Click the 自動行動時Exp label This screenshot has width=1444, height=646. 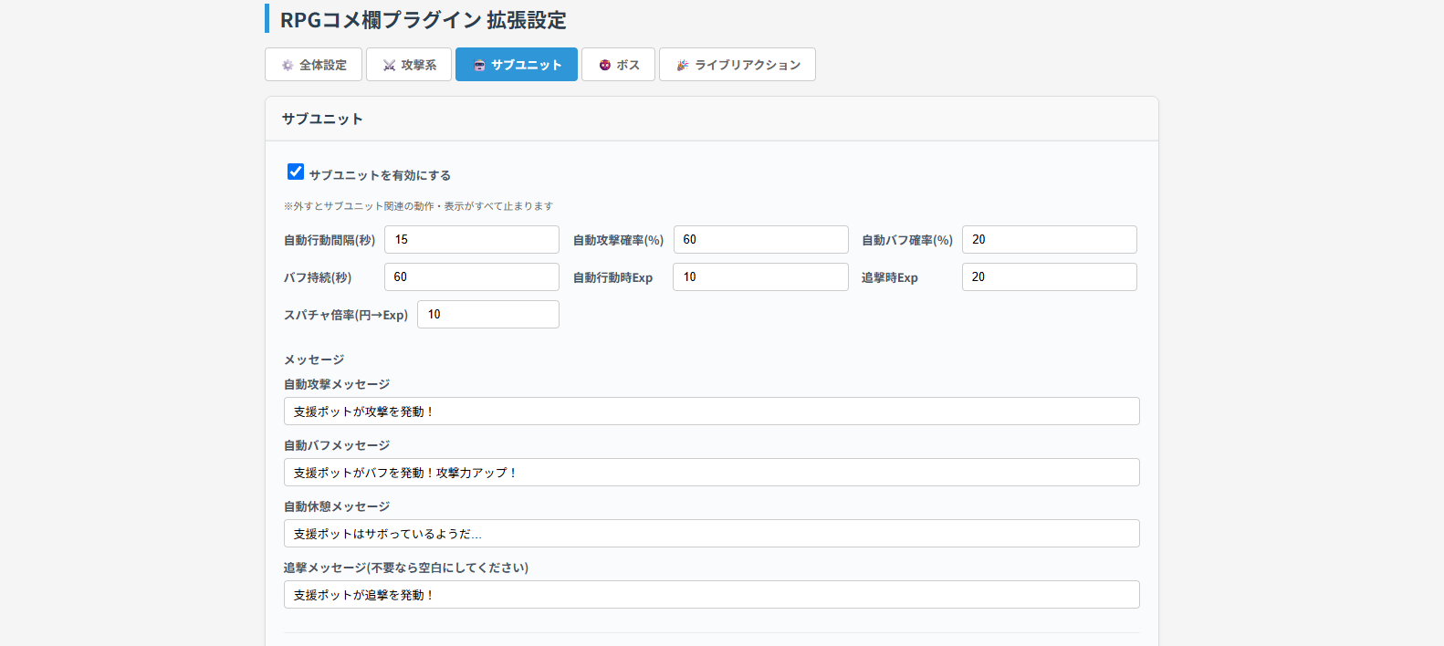point(612,277)
